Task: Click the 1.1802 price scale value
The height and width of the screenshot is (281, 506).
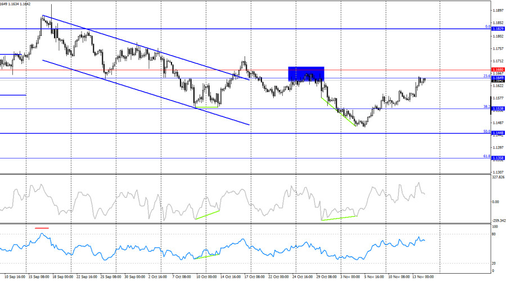Action: (x=498, y=37)
